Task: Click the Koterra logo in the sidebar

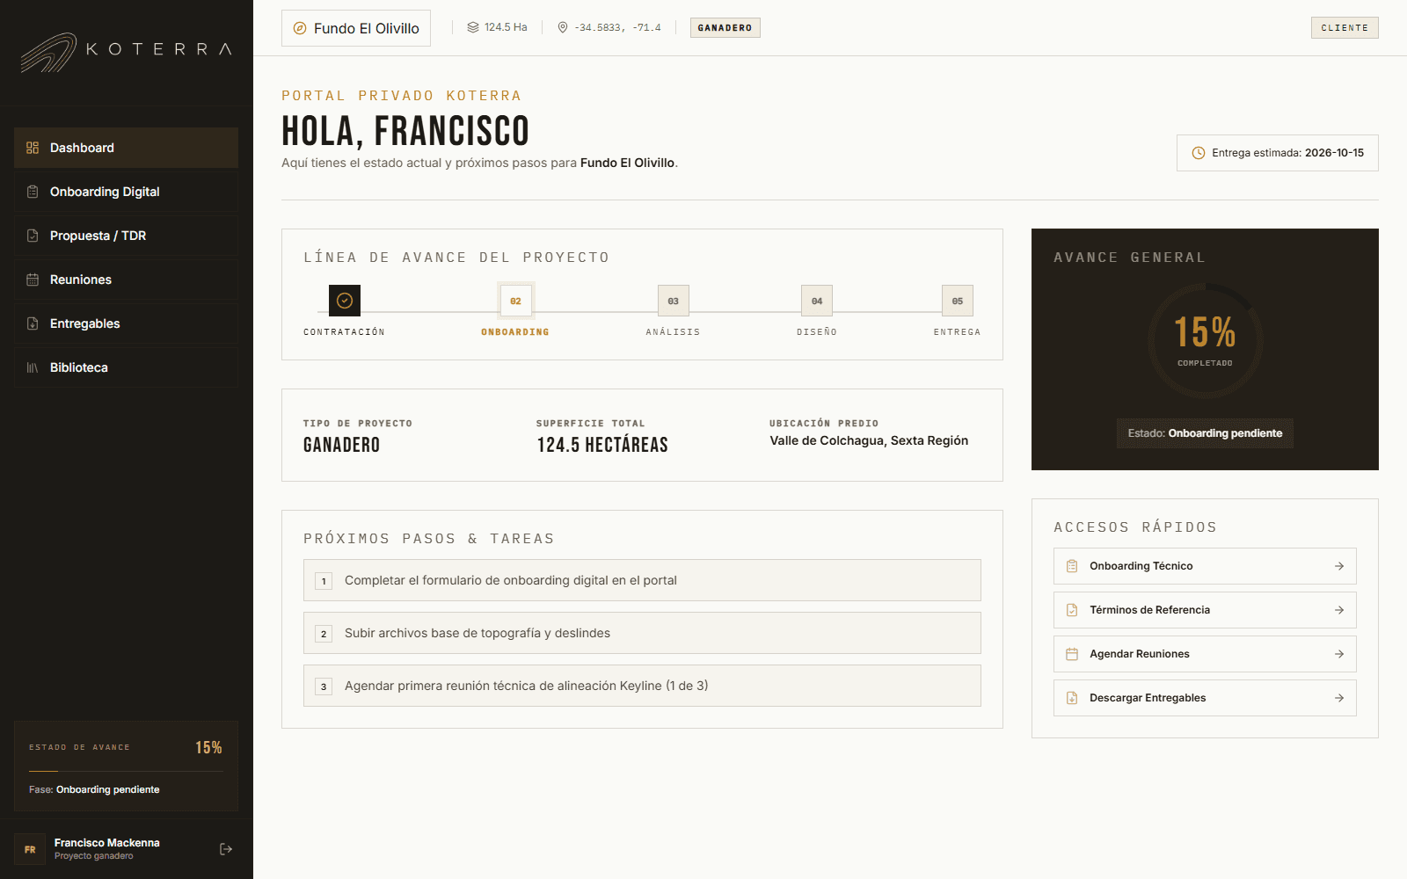Action: (x=126, y=52)
